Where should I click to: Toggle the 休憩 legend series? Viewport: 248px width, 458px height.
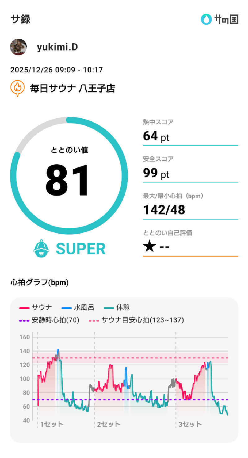(117, 308)
